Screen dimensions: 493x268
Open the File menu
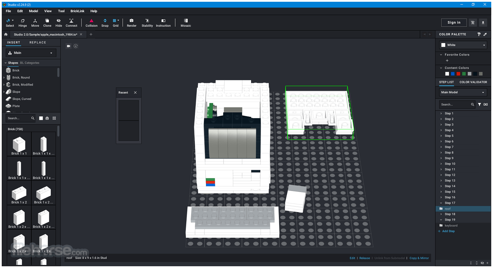click(8, 11)
